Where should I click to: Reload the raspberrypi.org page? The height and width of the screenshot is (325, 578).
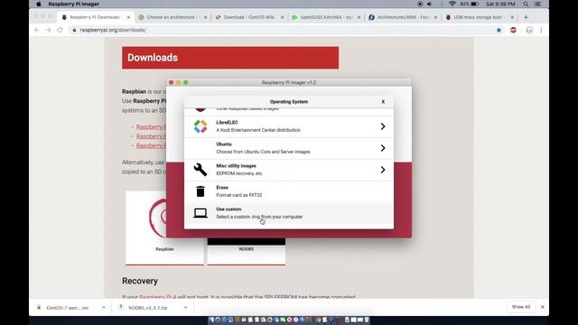[61, 30]
